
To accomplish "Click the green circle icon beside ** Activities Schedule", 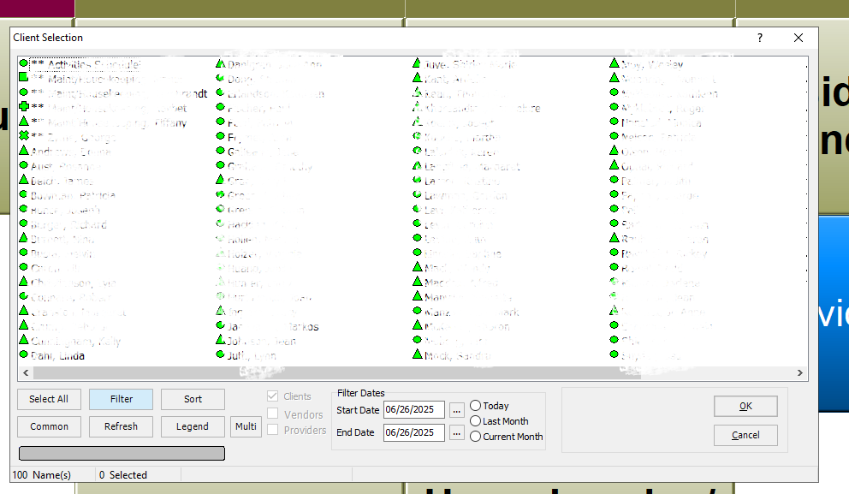I will point(23,62).
